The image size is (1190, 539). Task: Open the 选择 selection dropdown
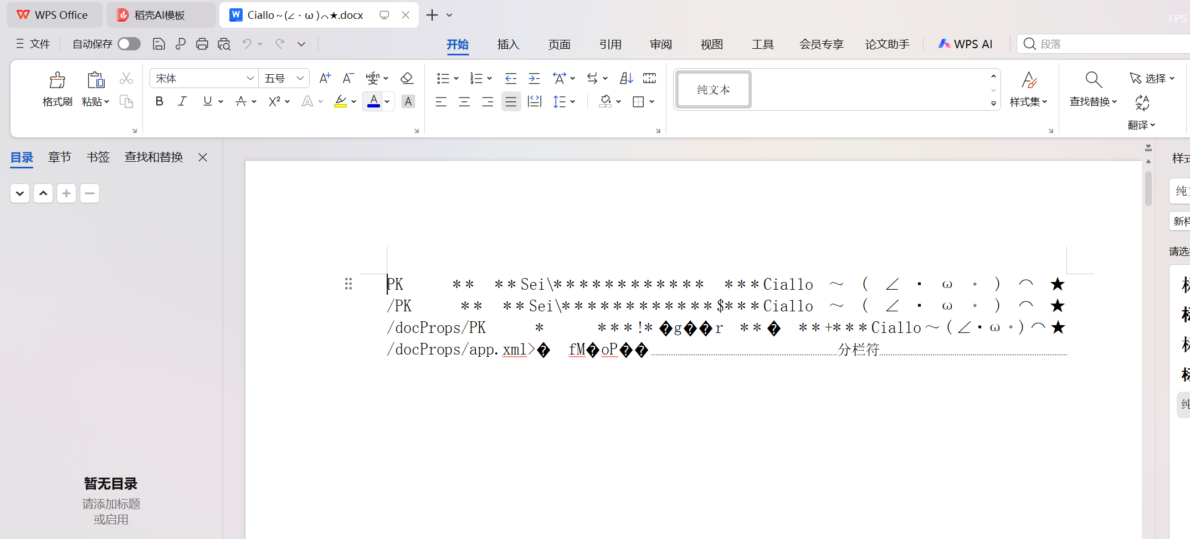pyautogui.click(x=1152, y=78)
